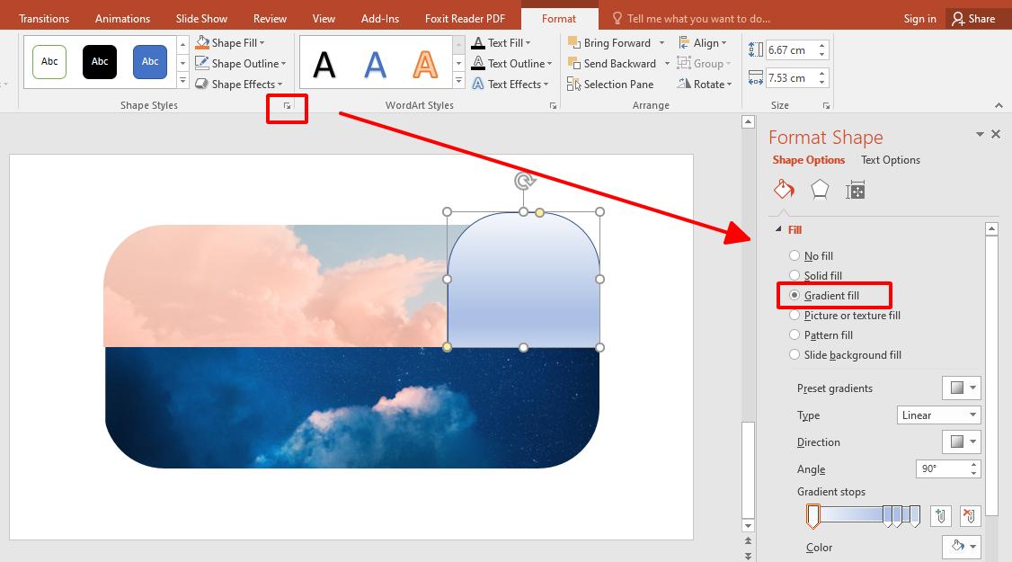Click the Share button
Image resolution: width=1012 pixels, height=562 pixels.
click(977, 17)
